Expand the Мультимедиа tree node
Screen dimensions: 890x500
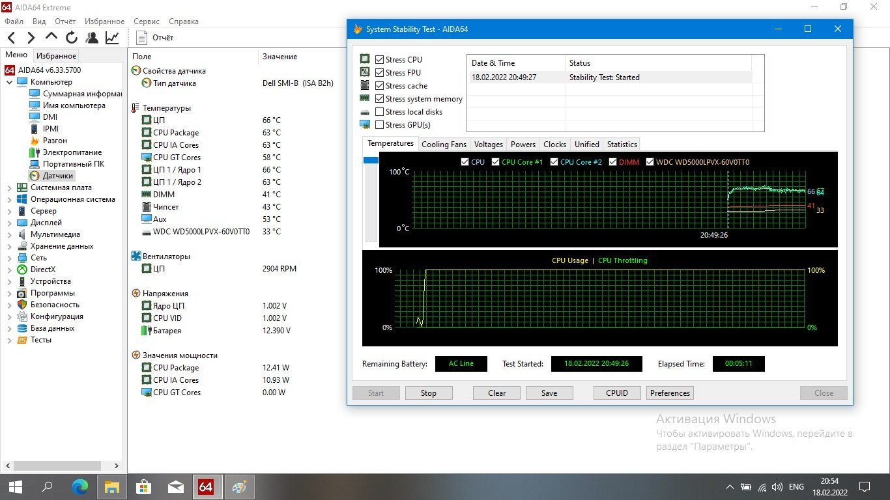[9, 234]
